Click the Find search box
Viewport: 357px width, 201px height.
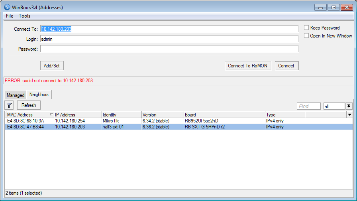[x=308, y=106]
